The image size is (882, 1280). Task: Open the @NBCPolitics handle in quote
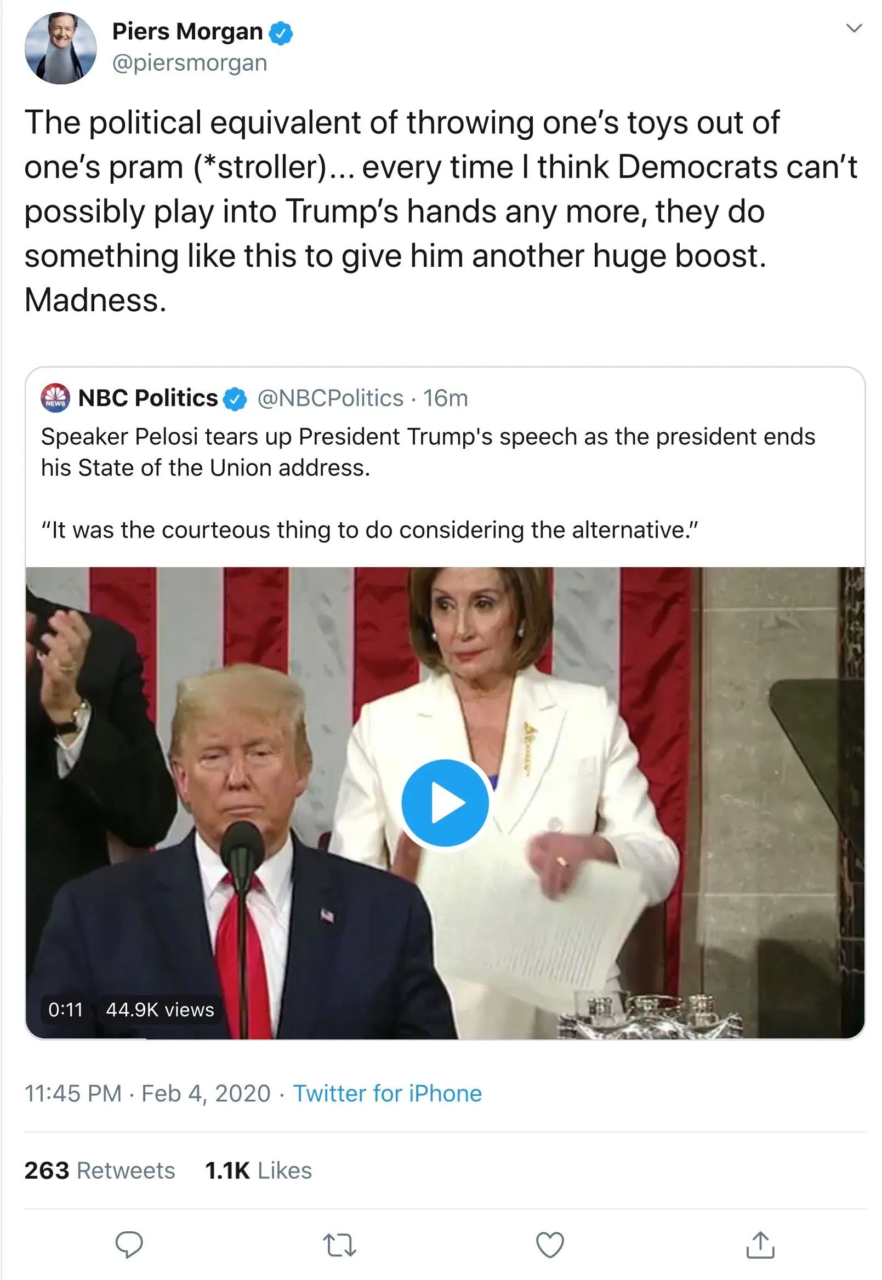[x=331, y=398]
